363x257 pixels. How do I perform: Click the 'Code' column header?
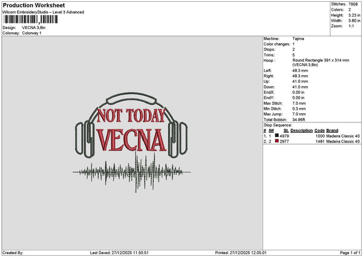[319, 130]
